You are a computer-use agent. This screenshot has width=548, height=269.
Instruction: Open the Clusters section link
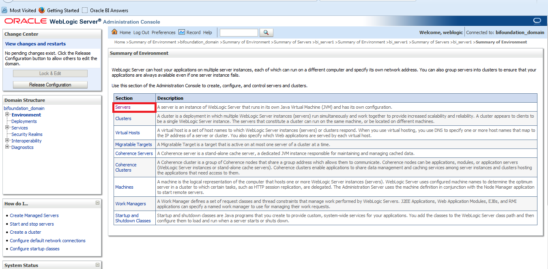(123, 118)
